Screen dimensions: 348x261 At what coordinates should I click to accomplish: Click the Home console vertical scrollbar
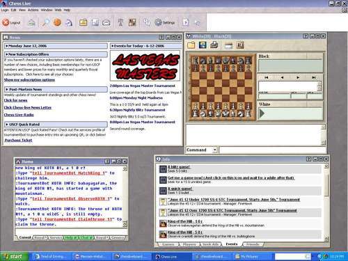(125, 196)
